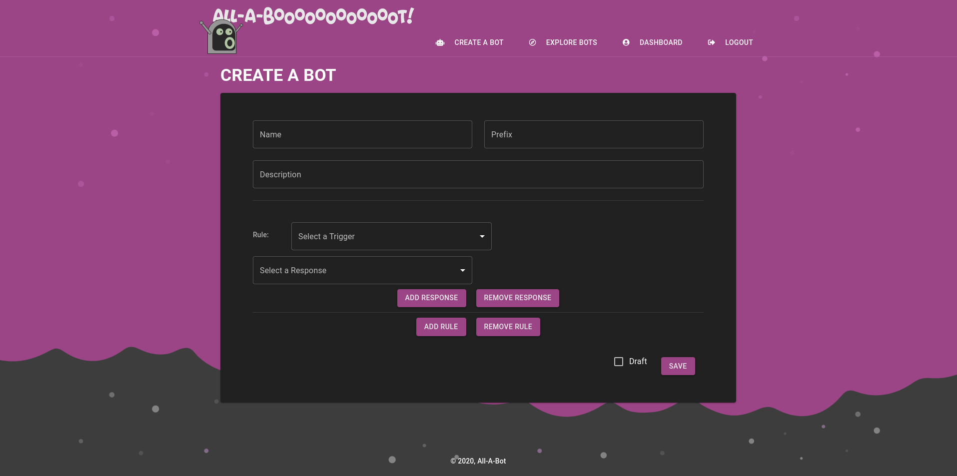Click the sign-out icon beside Logout
The width and height of the screenshot is (957, 476).
tap(711, 42)
